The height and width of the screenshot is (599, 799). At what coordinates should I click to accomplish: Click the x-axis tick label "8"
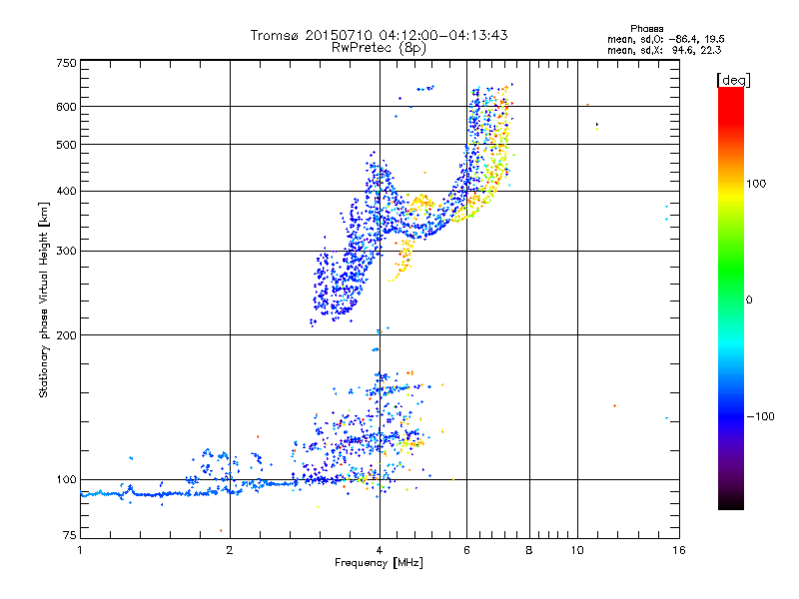529,550
